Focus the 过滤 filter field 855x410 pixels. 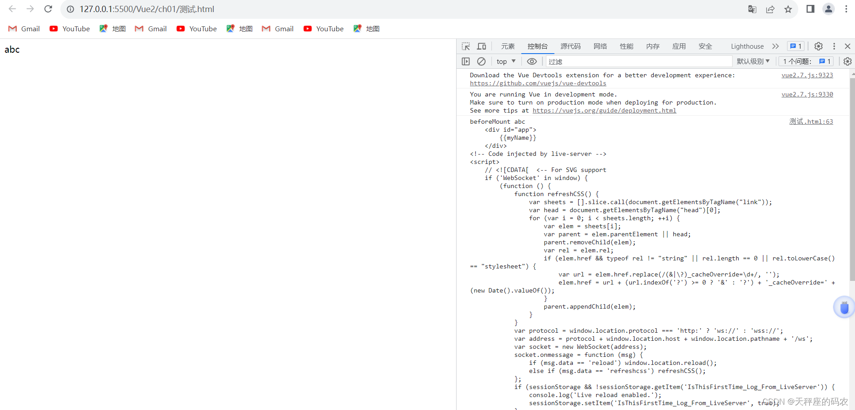[x=639, y=62]
